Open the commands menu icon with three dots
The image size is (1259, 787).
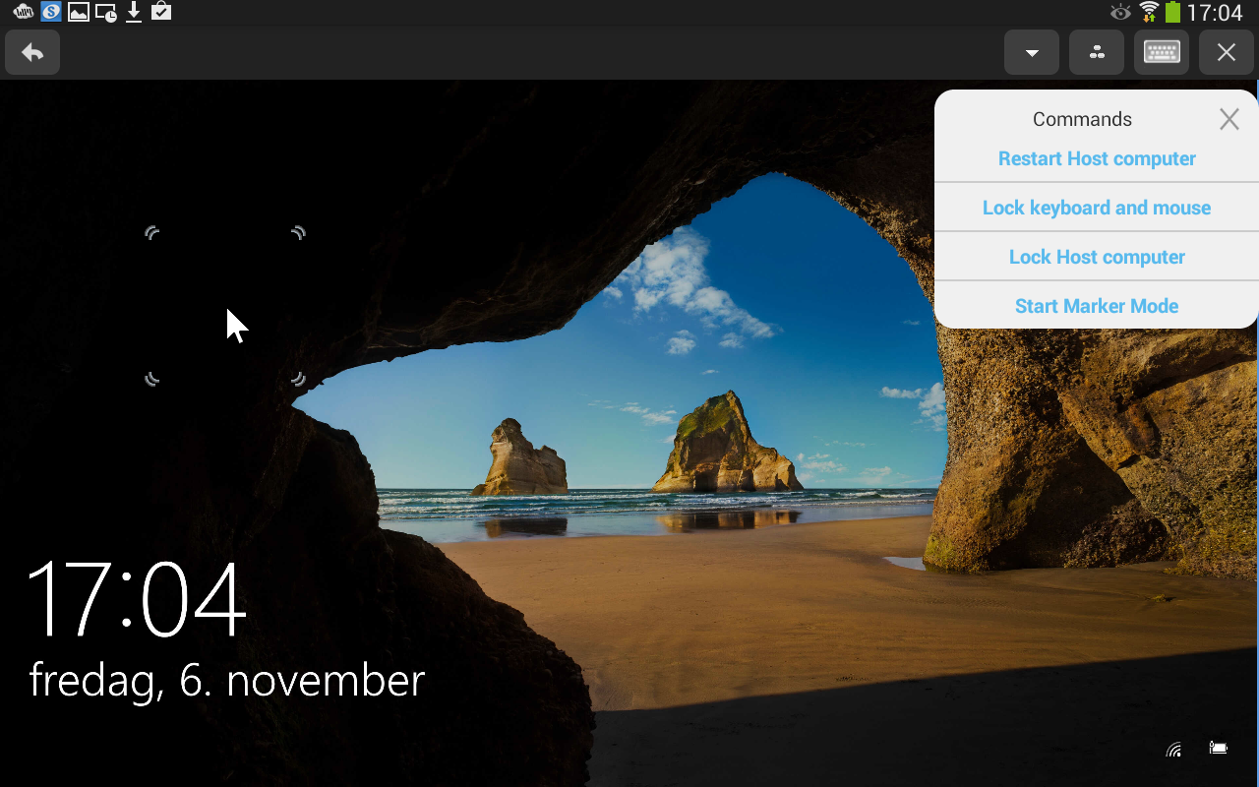pos(1097,52)
